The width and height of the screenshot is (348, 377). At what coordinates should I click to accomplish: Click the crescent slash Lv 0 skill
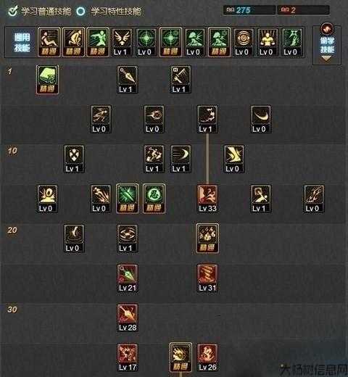pyautogui.click(x=260, y=119)
